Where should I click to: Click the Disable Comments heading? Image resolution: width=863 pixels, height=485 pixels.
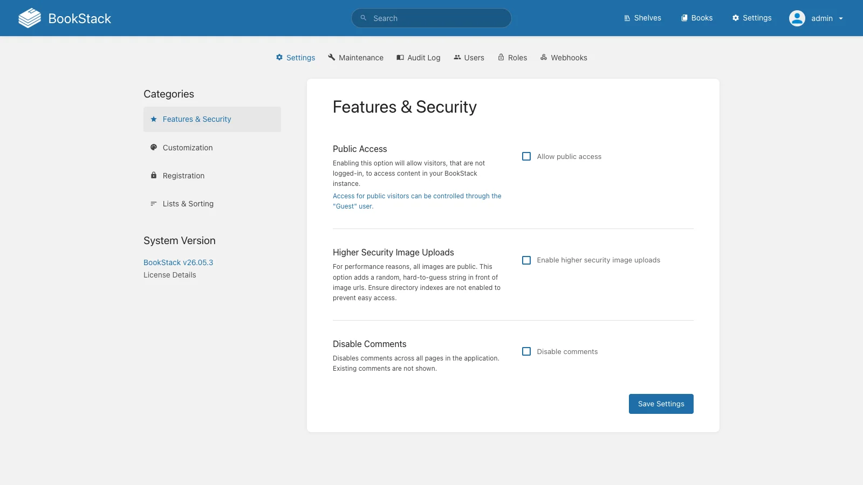(369, 344)
